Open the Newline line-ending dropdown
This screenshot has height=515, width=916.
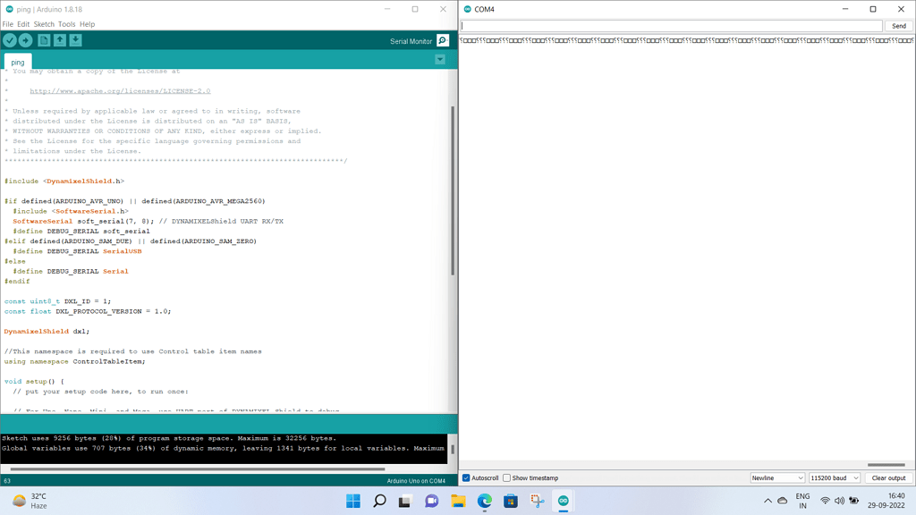click(776, 478)
